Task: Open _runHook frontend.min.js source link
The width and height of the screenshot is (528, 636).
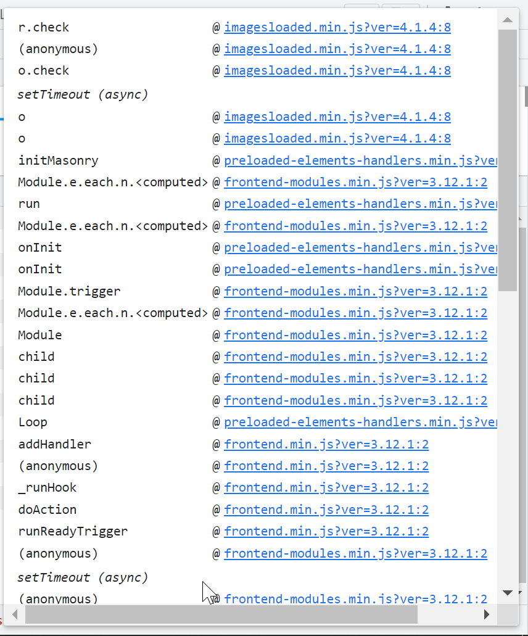Action: pyautogui.click(x=326, y=487)
